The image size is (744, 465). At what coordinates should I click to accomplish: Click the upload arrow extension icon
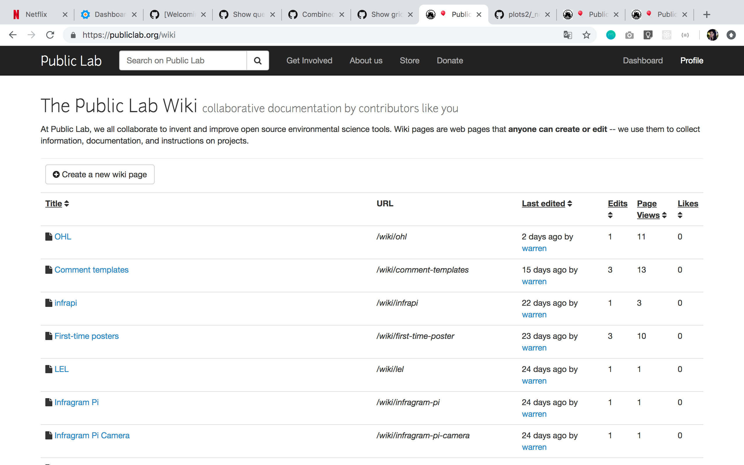731,35
